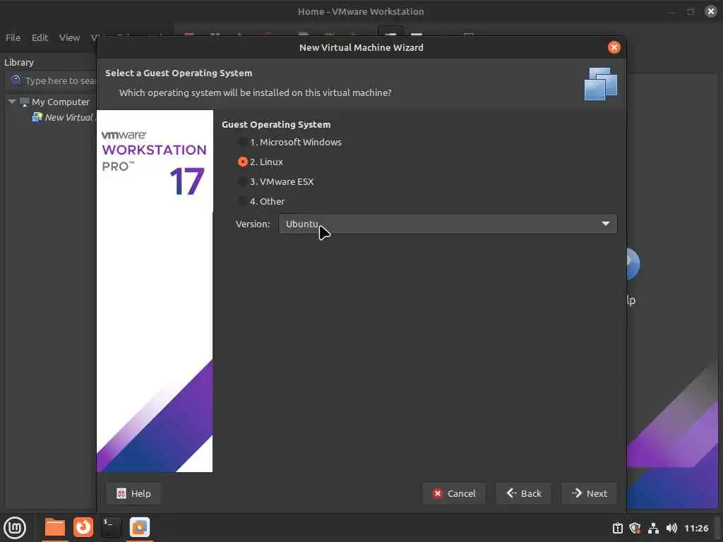The image size is (723, 542).
Task: Click the Library panel header
Action: [x=19, y=62]
